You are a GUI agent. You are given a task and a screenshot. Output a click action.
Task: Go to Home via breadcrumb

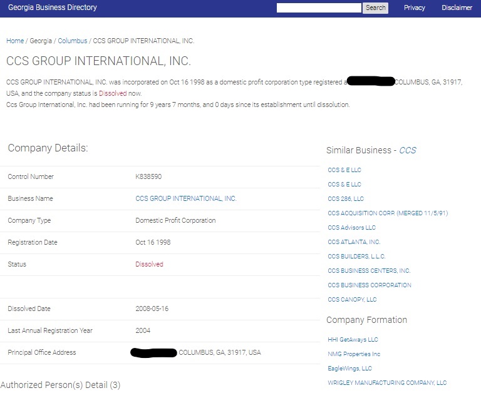coord(15,41)
